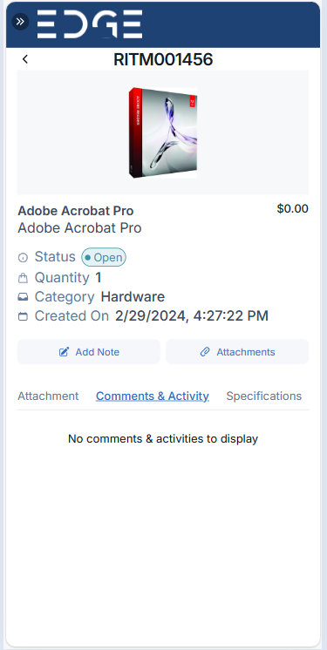Click the Quantity bag icon
Viewport: 327px width, 650px height.
tap(23, 278)
